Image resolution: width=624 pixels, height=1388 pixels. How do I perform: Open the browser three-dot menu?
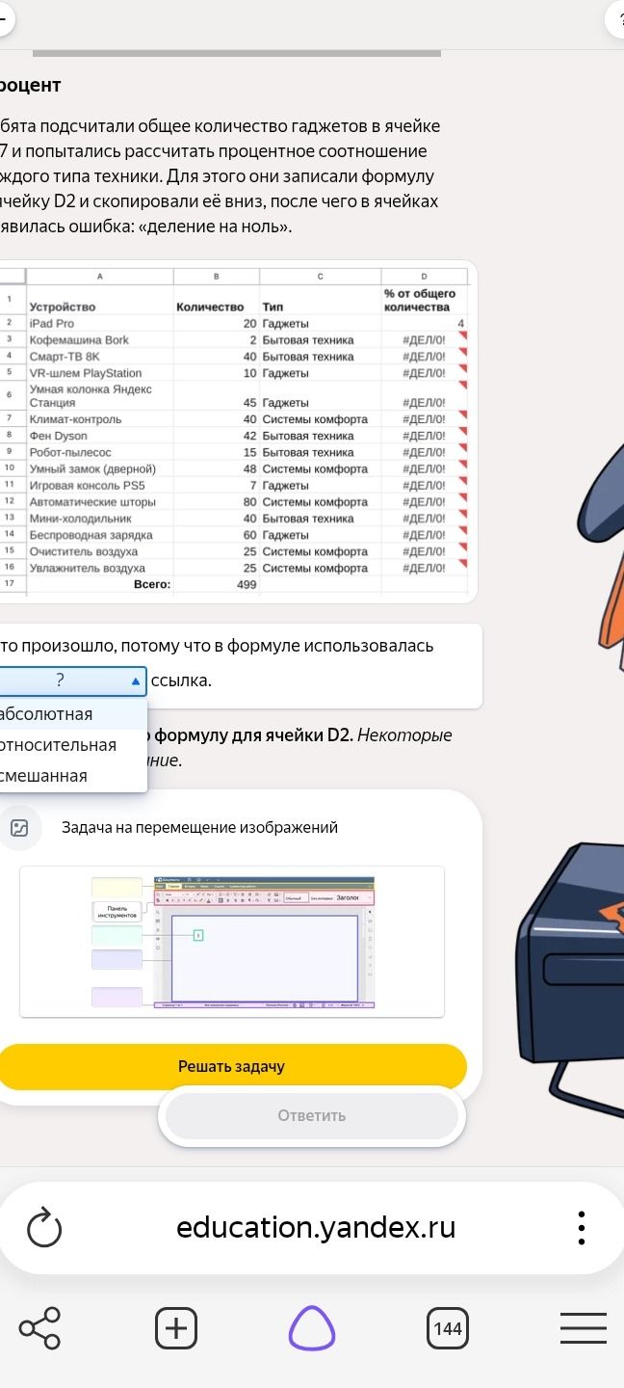(581, 1228)
